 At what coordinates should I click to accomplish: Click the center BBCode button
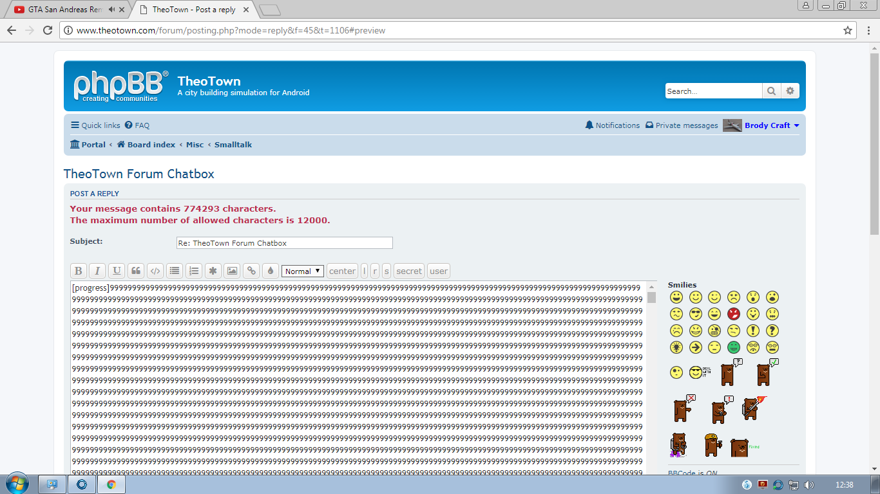(342, 271)
